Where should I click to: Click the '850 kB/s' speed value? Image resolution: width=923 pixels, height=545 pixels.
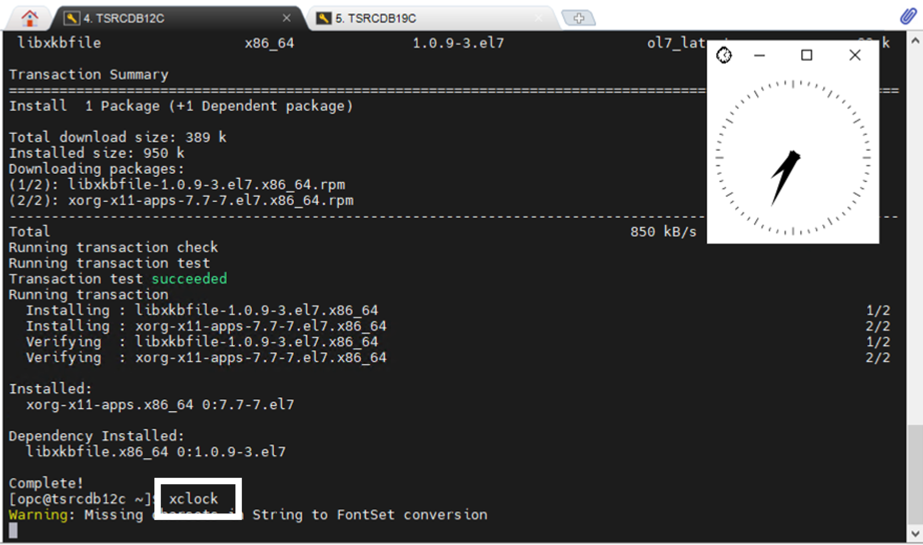click(x=663, y=232)
